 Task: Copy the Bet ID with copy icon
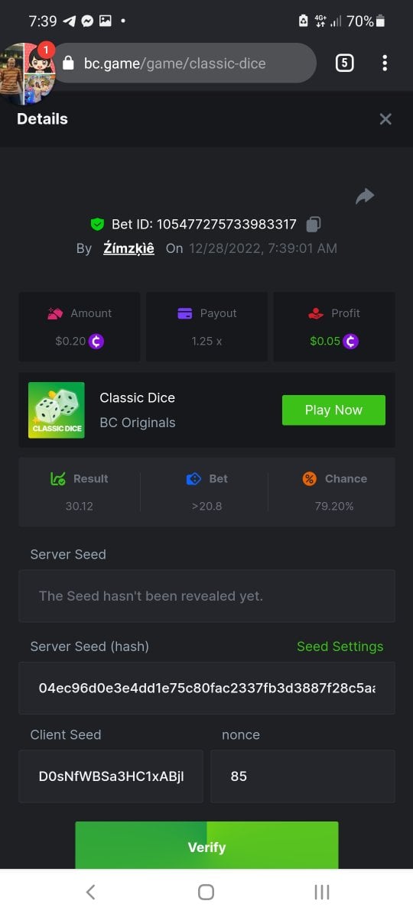coord(314,224)
